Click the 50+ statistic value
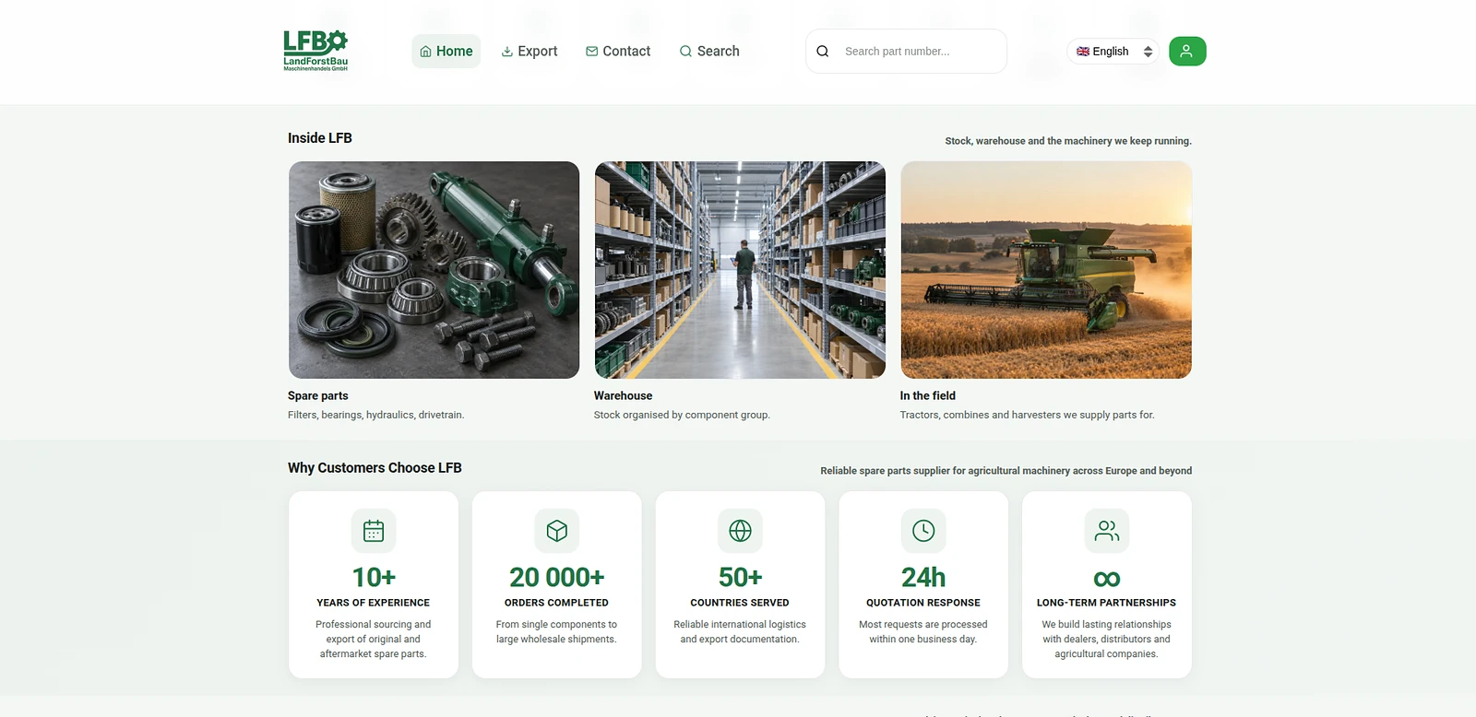The image size is (1476, 717). 740,577
